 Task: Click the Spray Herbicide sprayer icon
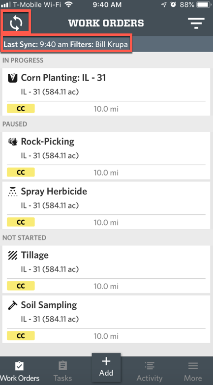click(x=12, y=192)
